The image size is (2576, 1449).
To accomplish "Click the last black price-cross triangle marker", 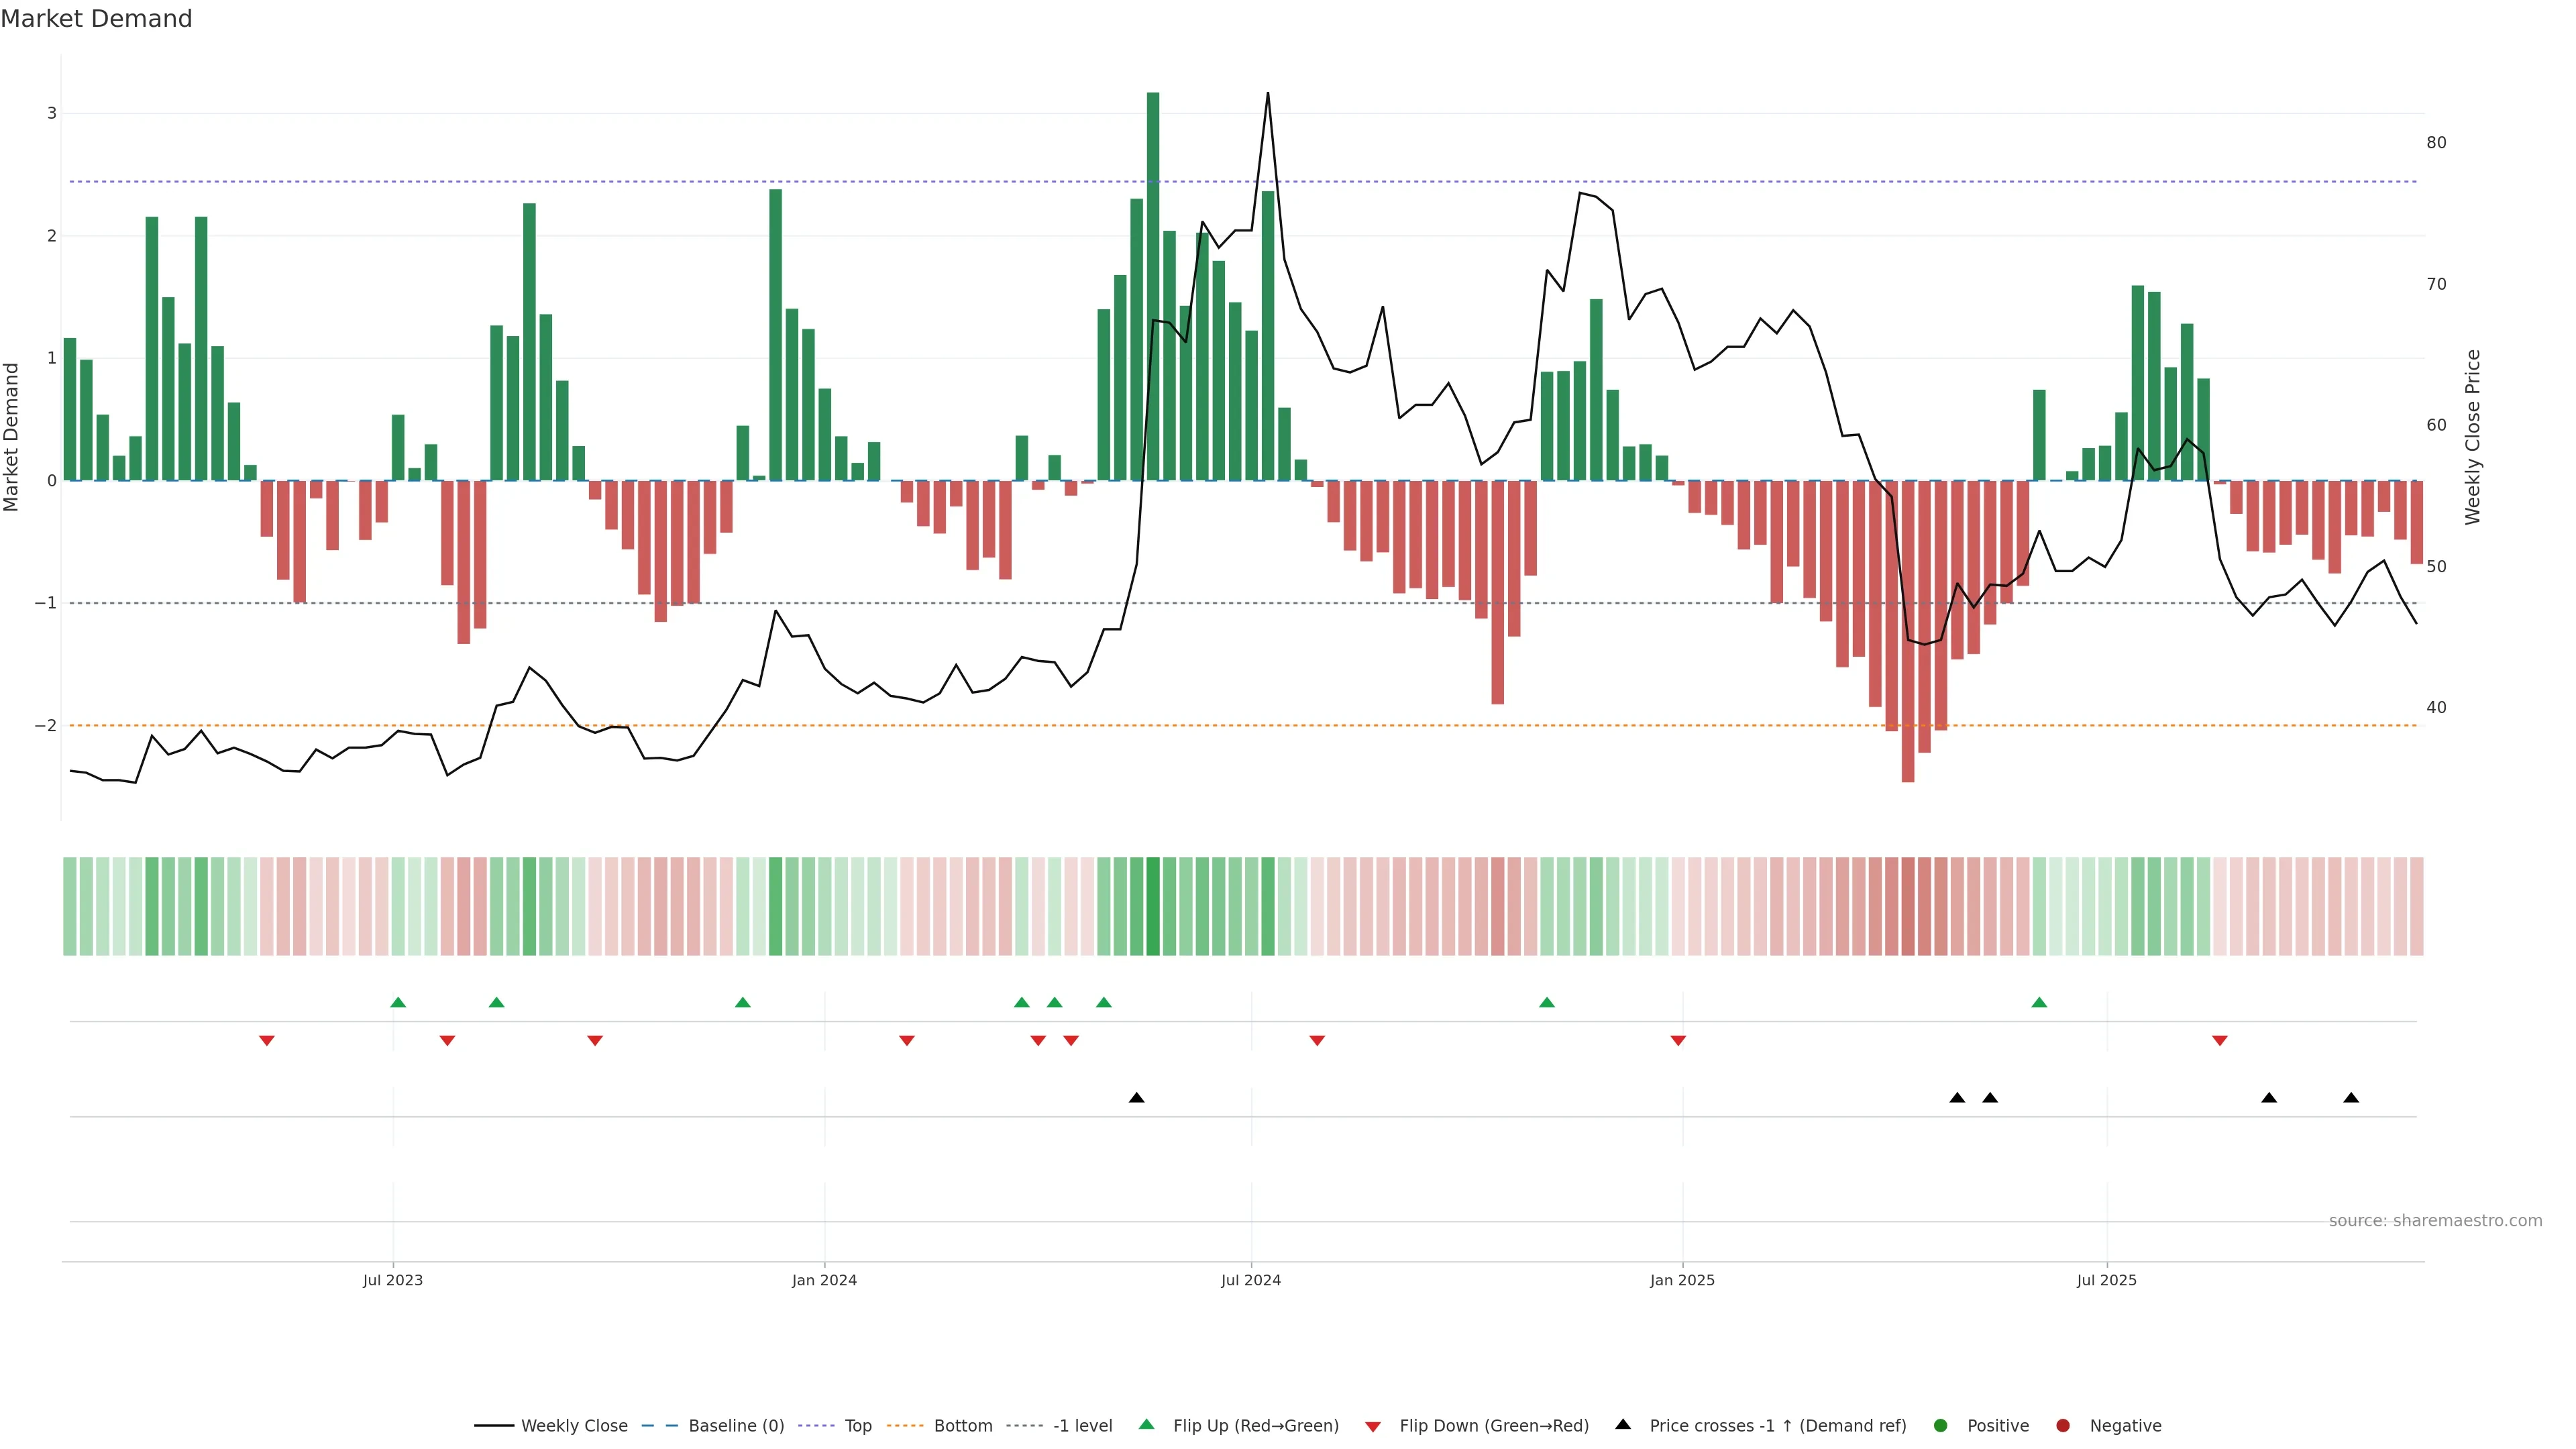I will pos(2351,1098).
